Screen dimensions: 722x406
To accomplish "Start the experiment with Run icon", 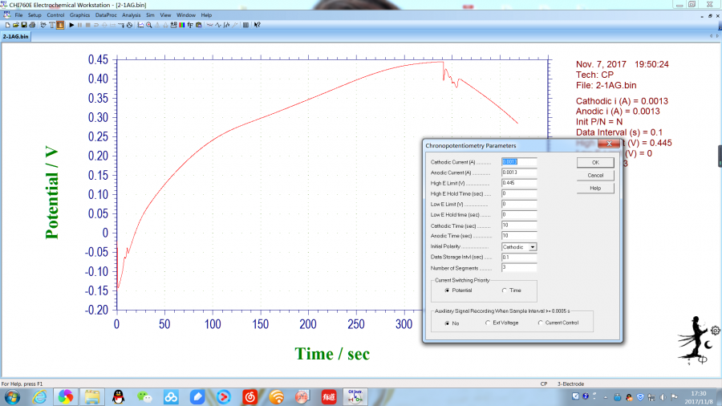I will pyautogui.click(x=71, y=25).
